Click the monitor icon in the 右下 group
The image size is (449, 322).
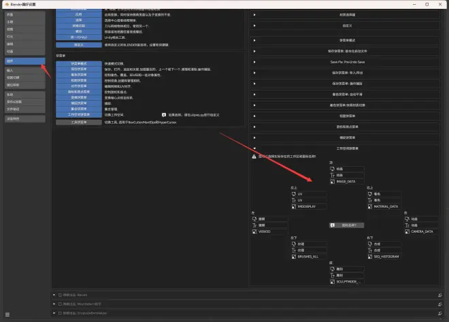coord(370,244)
